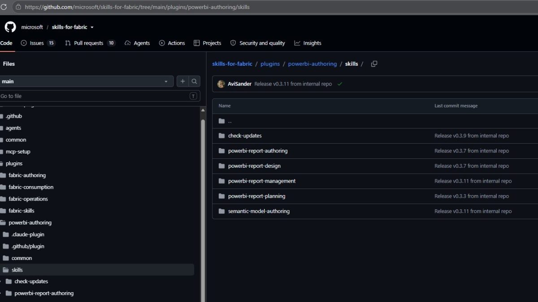Select fabric-skills folder in file tree

coord(22,211)
